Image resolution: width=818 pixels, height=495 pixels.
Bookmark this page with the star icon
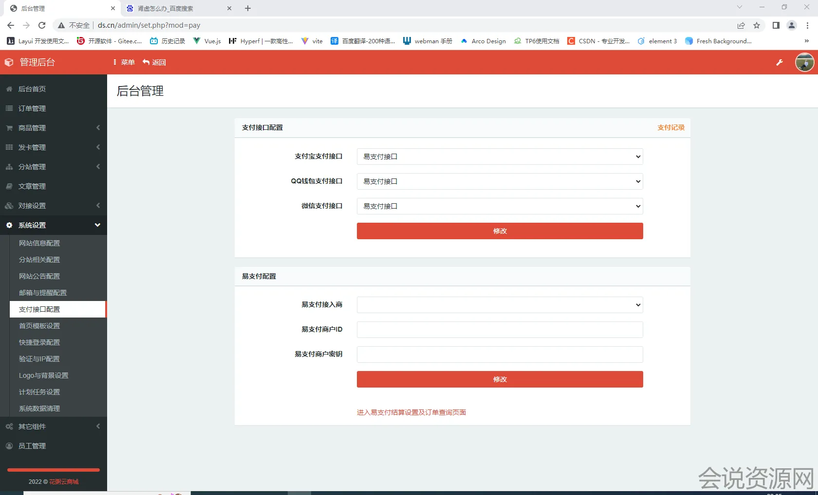(x=757, y=25)
